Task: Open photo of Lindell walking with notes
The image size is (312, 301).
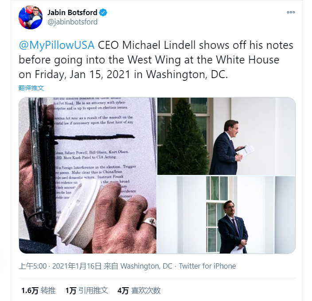Action: pos(226,136)
